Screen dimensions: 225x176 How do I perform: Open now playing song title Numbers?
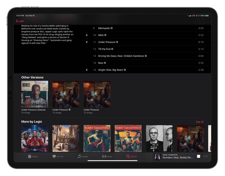click(x=178, y=158)
